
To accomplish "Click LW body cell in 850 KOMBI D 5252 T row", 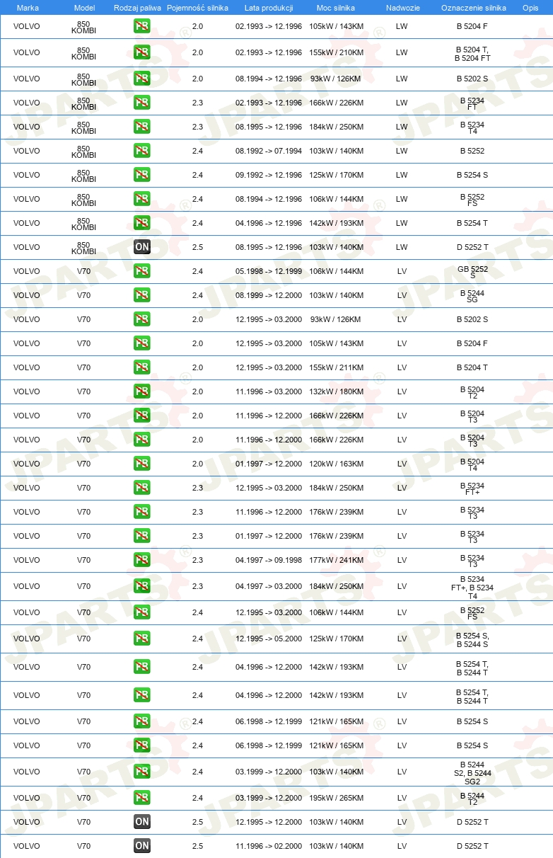I will (x=402, y=247).
